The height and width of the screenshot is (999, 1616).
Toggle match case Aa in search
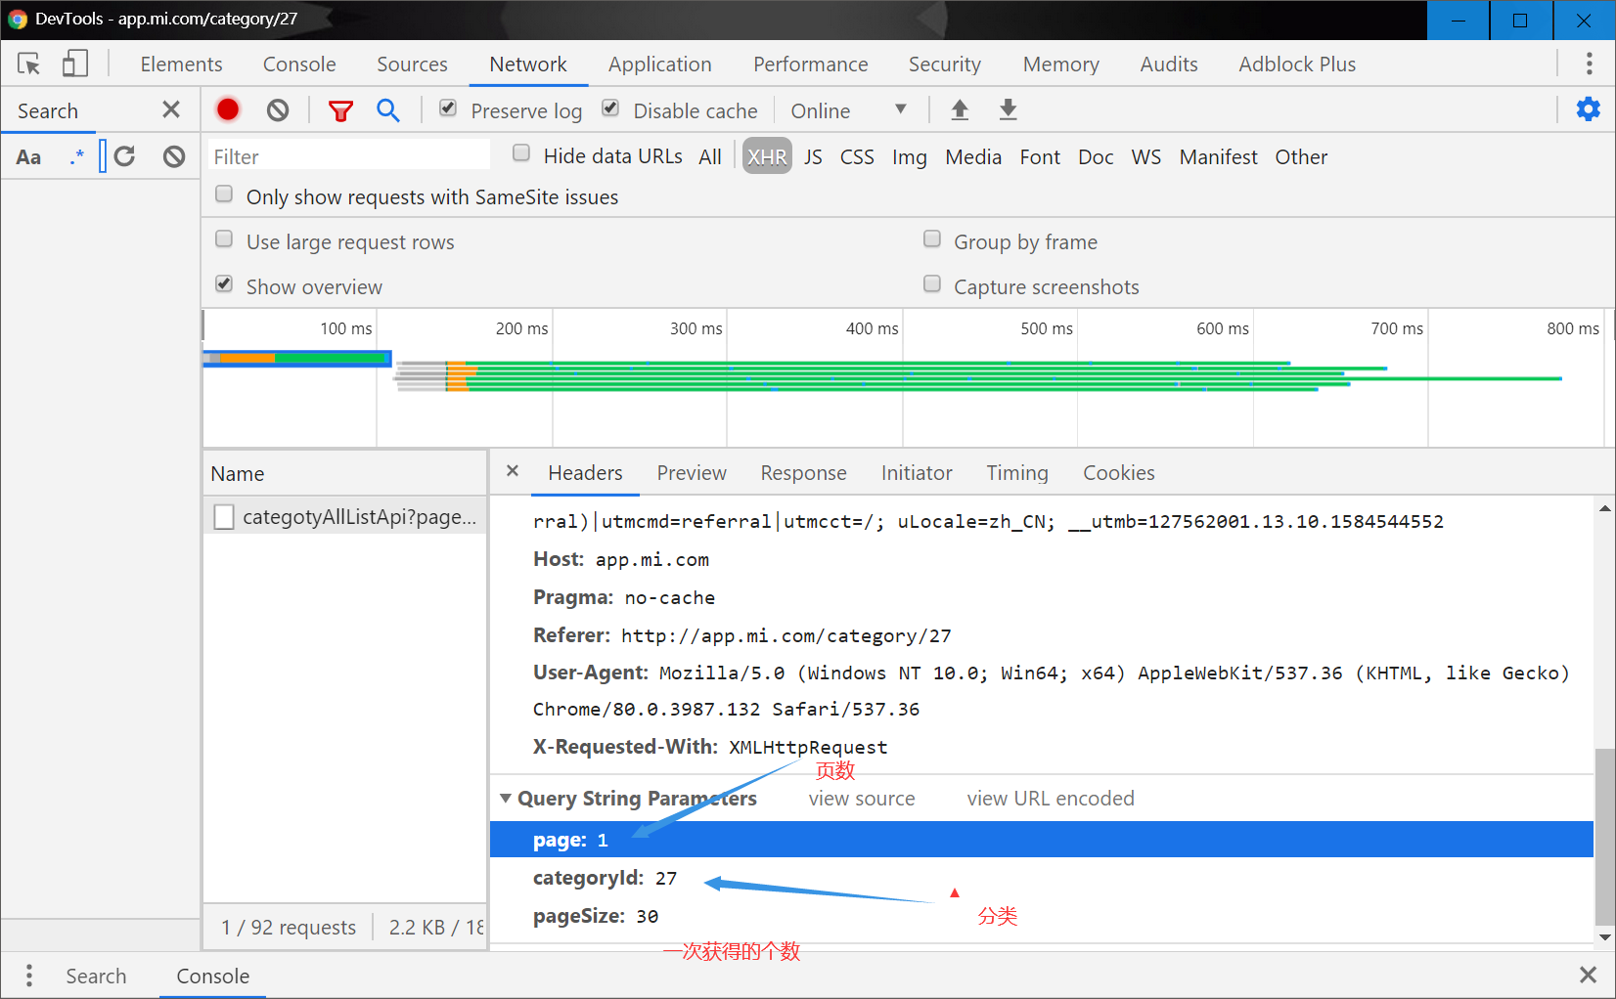point(28,157)
